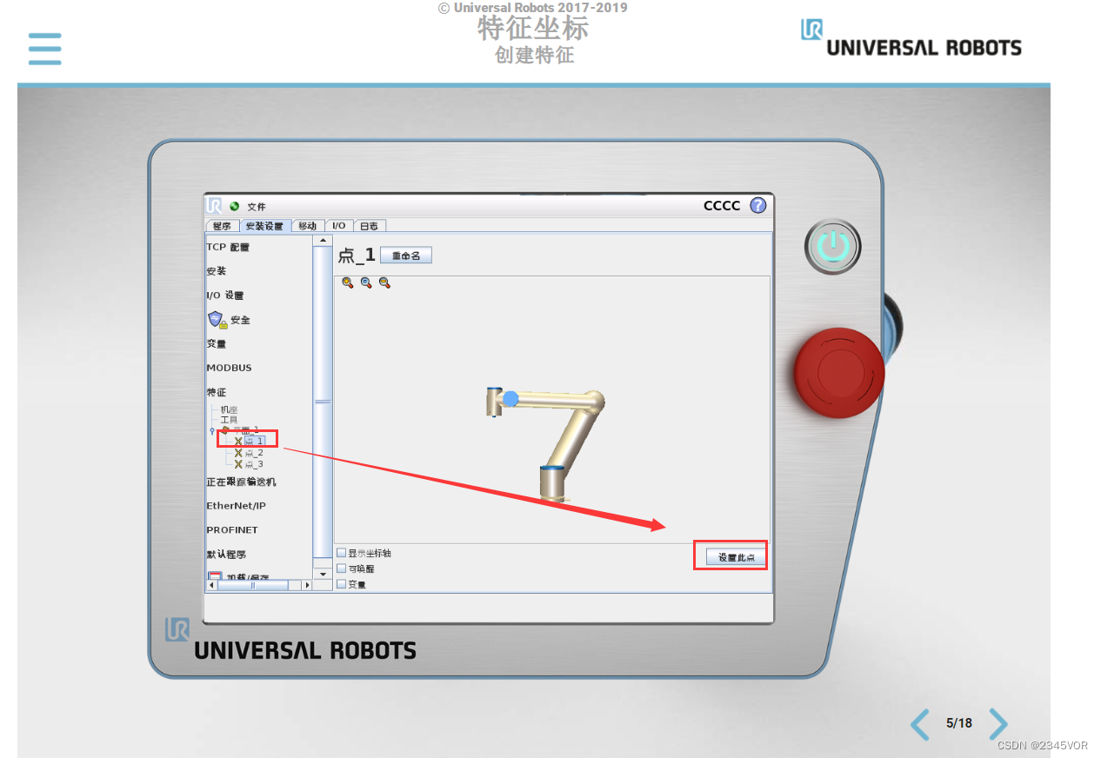Enable the 显示坐标轴 checkbox
The width and height of the screenshot is (1101, 758).
[341, 553]
